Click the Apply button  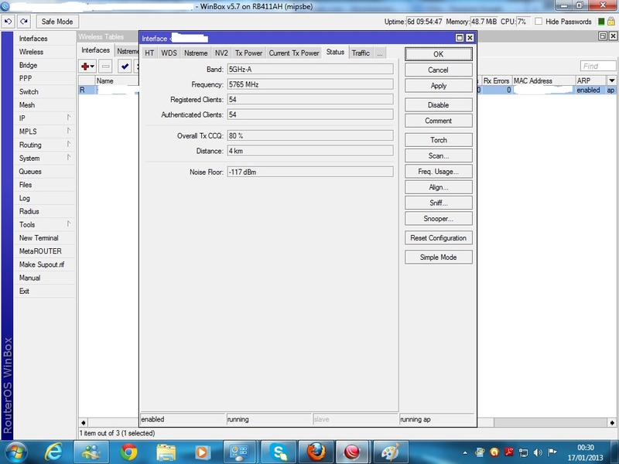(438, 86)
